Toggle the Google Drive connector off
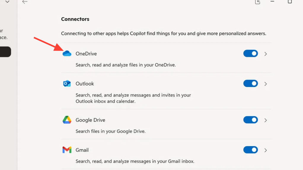The height and width of the screenshot is (170, 303). tap(251, 120)
